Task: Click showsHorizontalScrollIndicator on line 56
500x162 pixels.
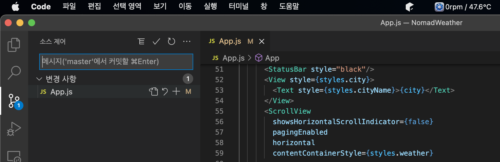Action: coord(336,122)
